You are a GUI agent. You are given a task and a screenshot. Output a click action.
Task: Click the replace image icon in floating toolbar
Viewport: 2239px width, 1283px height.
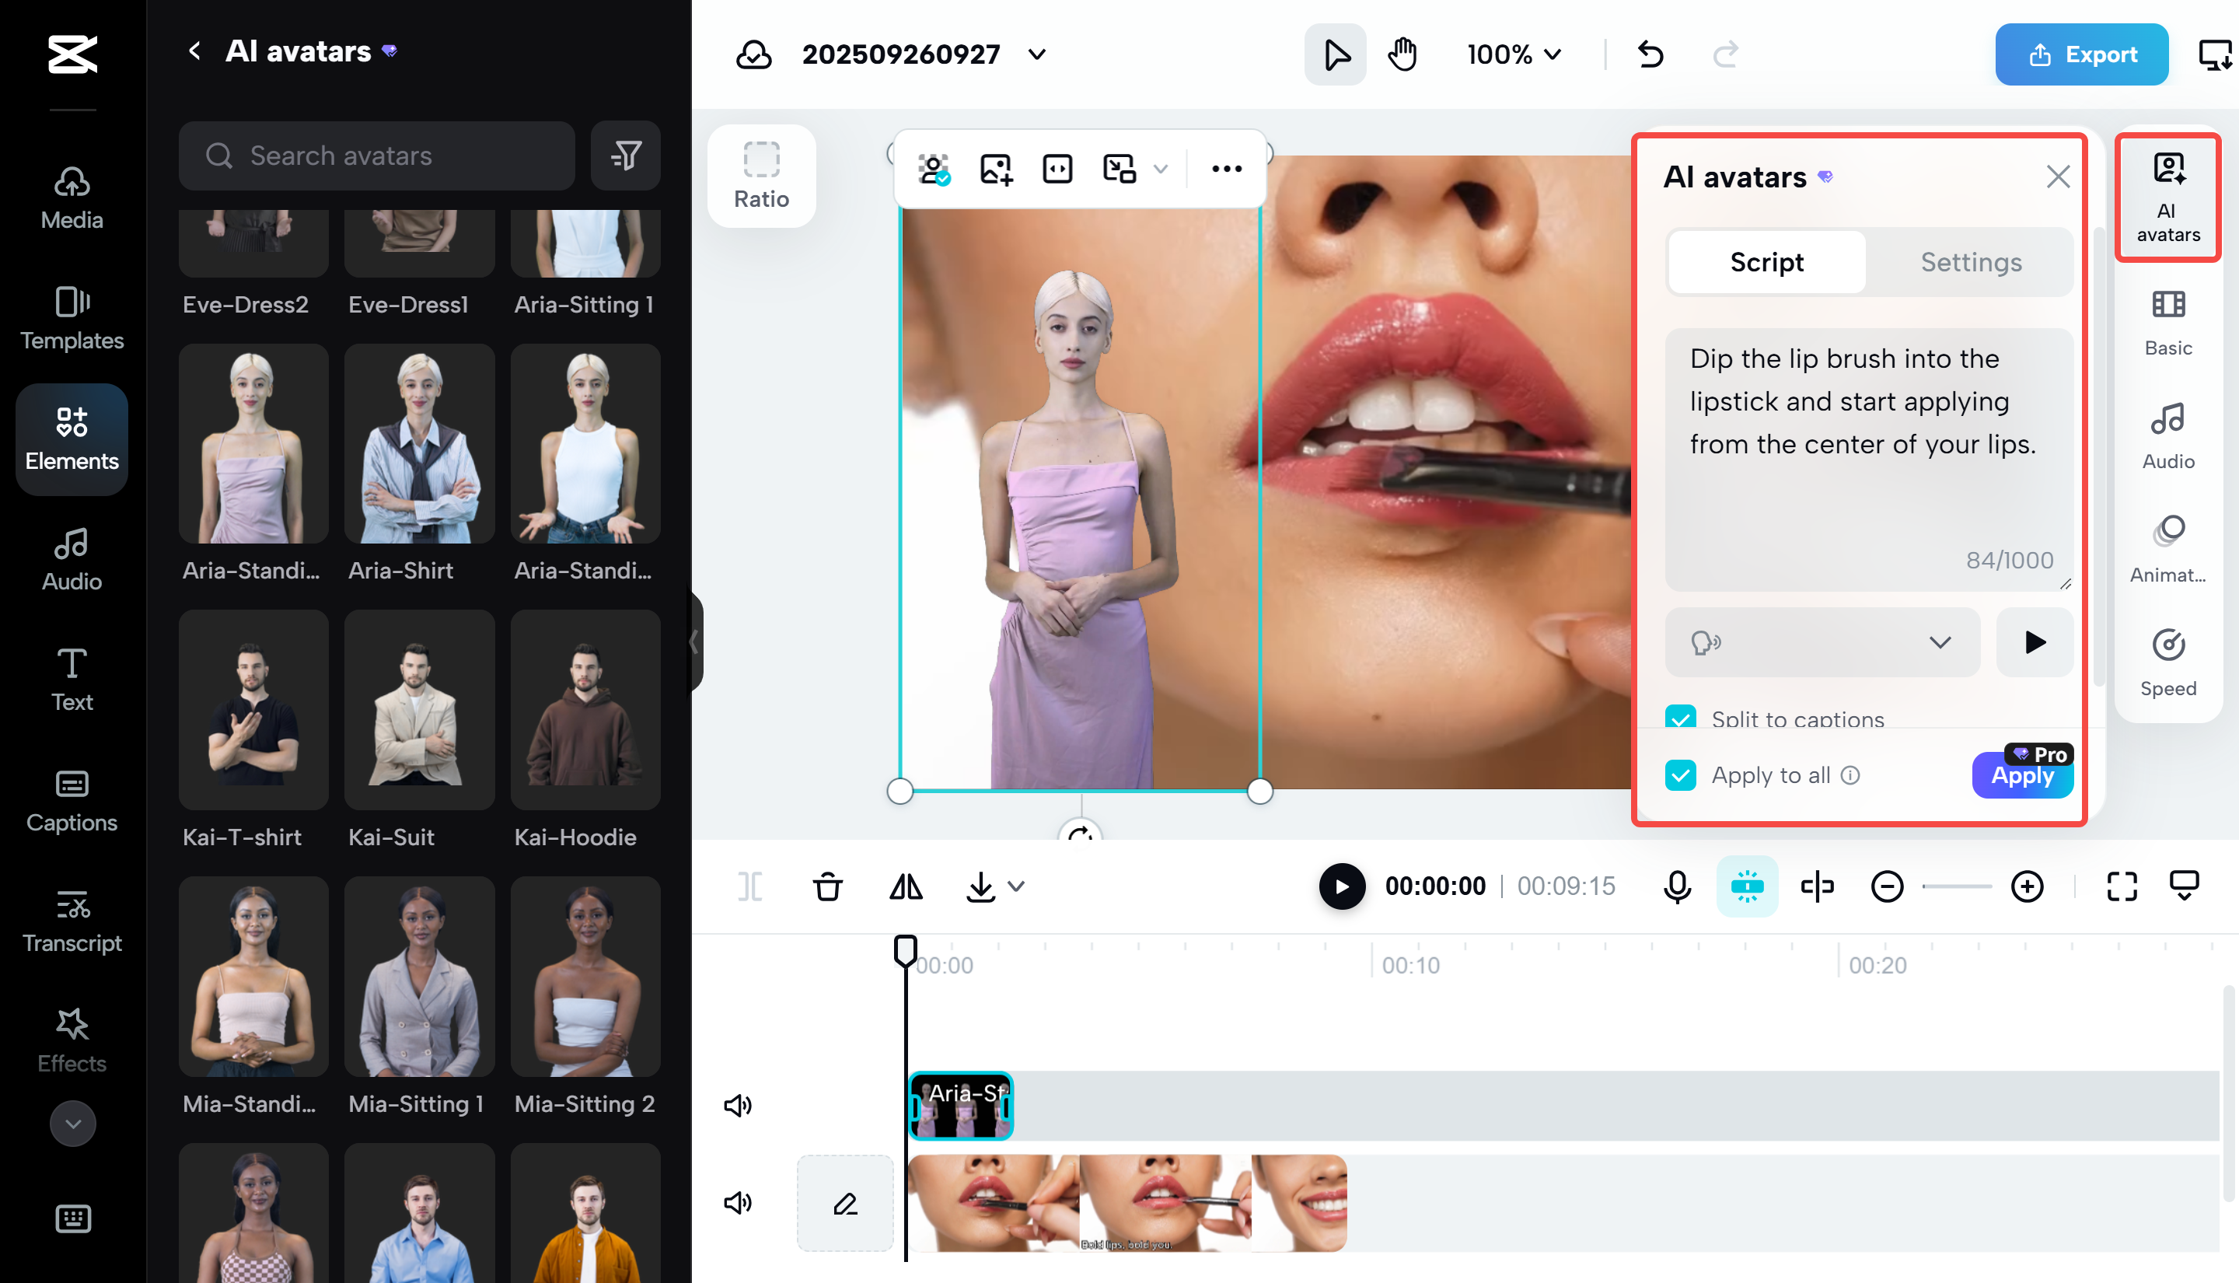coord(995,168)
